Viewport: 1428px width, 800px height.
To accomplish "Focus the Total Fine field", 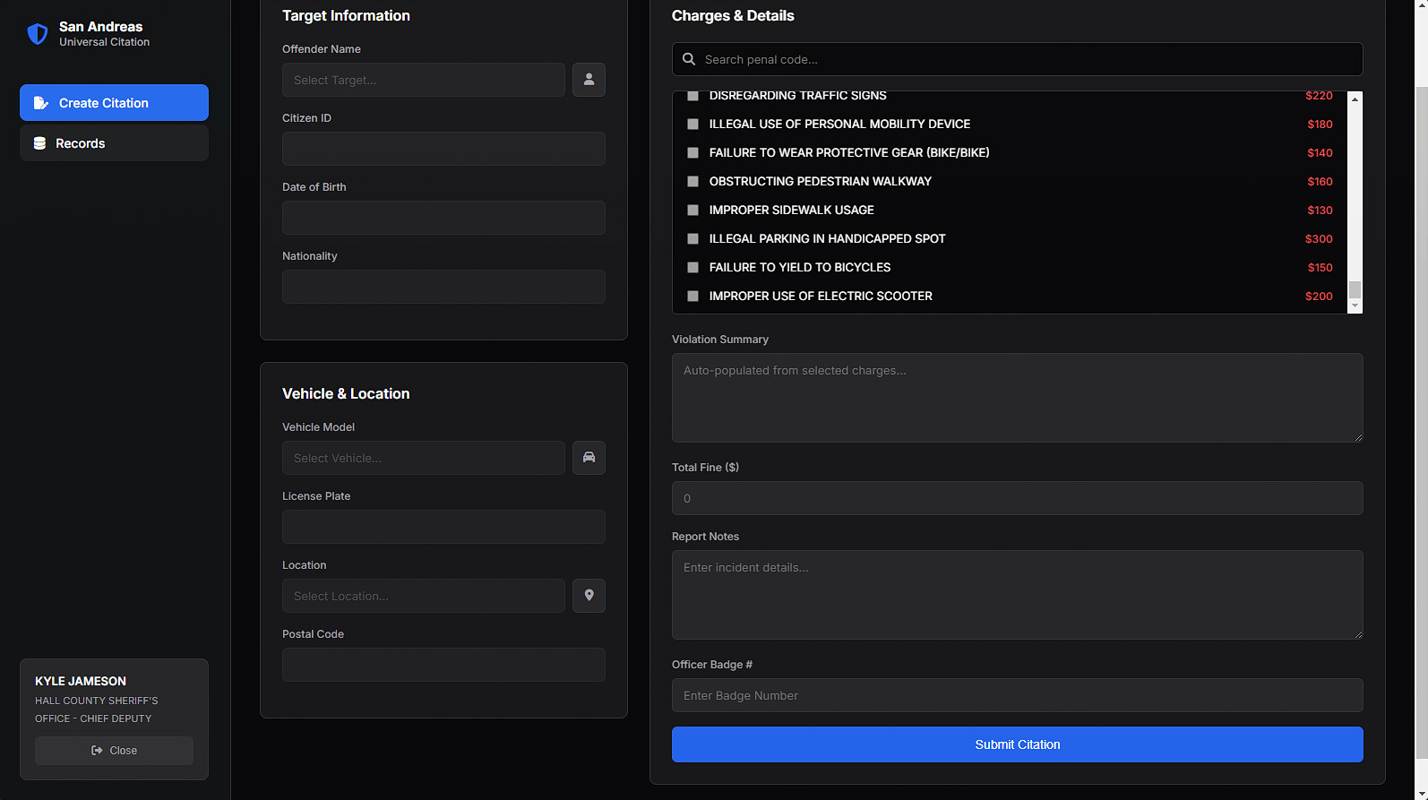I will point(1018,498).
